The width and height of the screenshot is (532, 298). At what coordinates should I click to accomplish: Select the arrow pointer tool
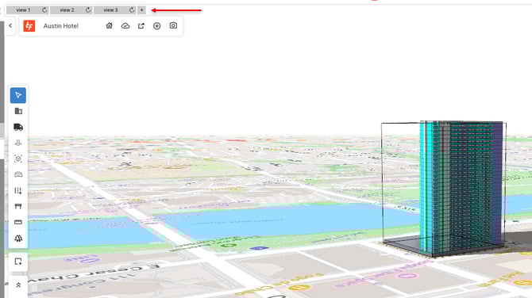pyautogui.click(x=18, y=95)
